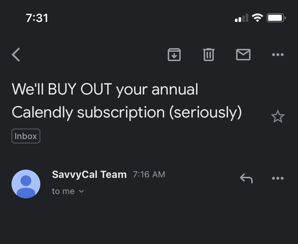Tap the SavvyCal Team sender name
Screen dimensions: 298x244
(89, 175)
